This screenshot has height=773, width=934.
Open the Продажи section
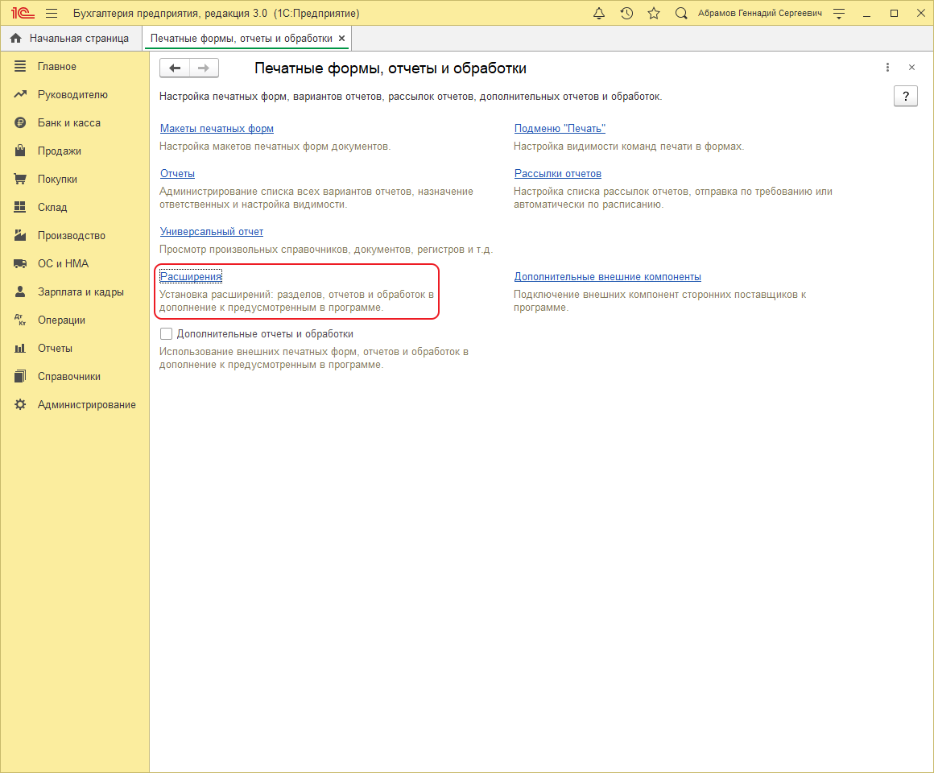(60, 151)
